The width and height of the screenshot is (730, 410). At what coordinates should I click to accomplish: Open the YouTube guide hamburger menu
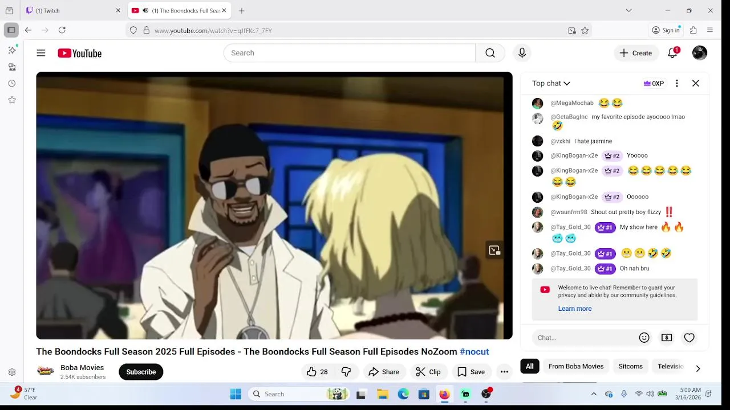(x=41, y=53)
